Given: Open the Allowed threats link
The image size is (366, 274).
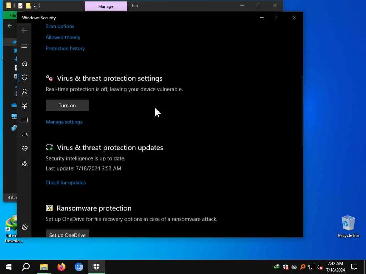Looking at the screenshot, I should 63,37.
